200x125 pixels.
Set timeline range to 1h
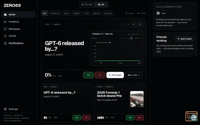tap(121, 38)
